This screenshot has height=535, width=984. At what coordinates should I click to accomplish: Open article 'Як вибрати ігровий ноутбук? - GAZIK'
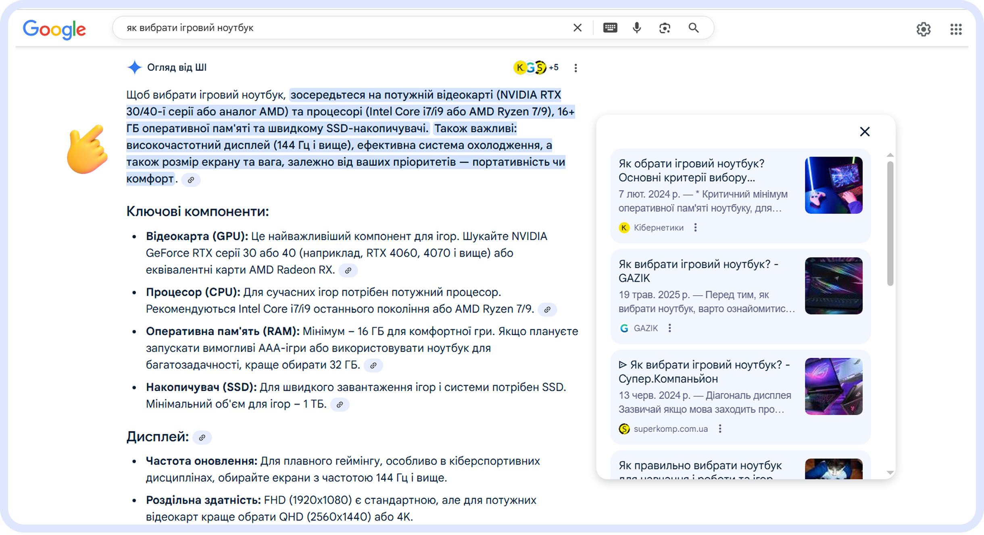pos(698,271)
